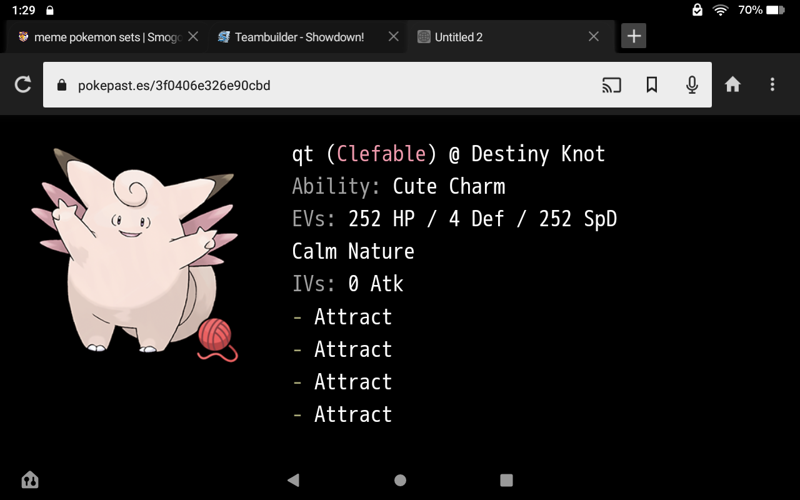
Task: Click the first Attract move line
Action: click(x=342, y=316)
